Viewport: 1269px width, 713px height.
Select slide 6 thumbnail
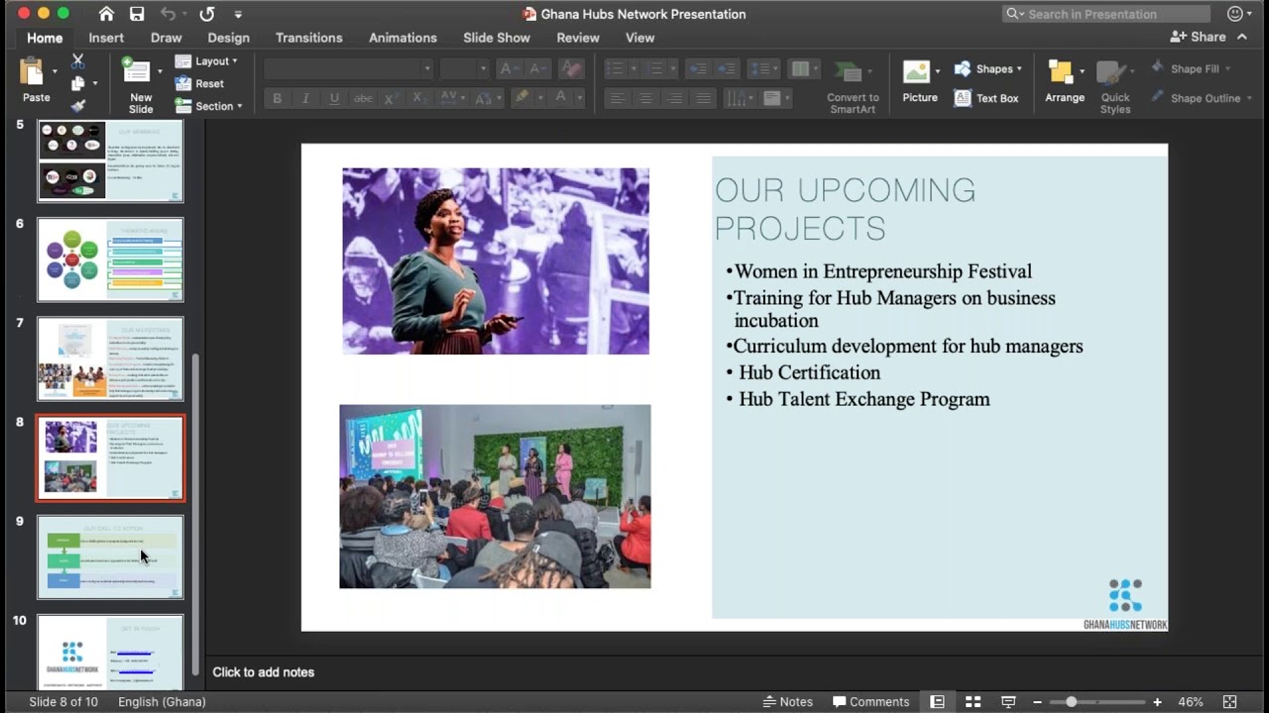(110, 259)
